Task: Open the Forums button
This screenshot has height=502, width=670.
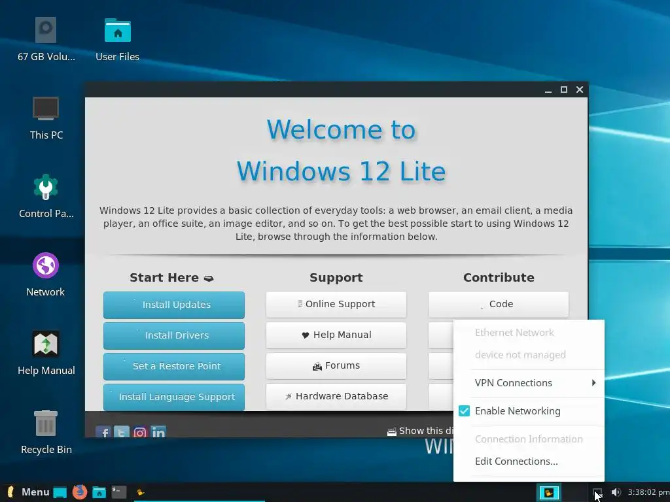Action: point(336,365)
